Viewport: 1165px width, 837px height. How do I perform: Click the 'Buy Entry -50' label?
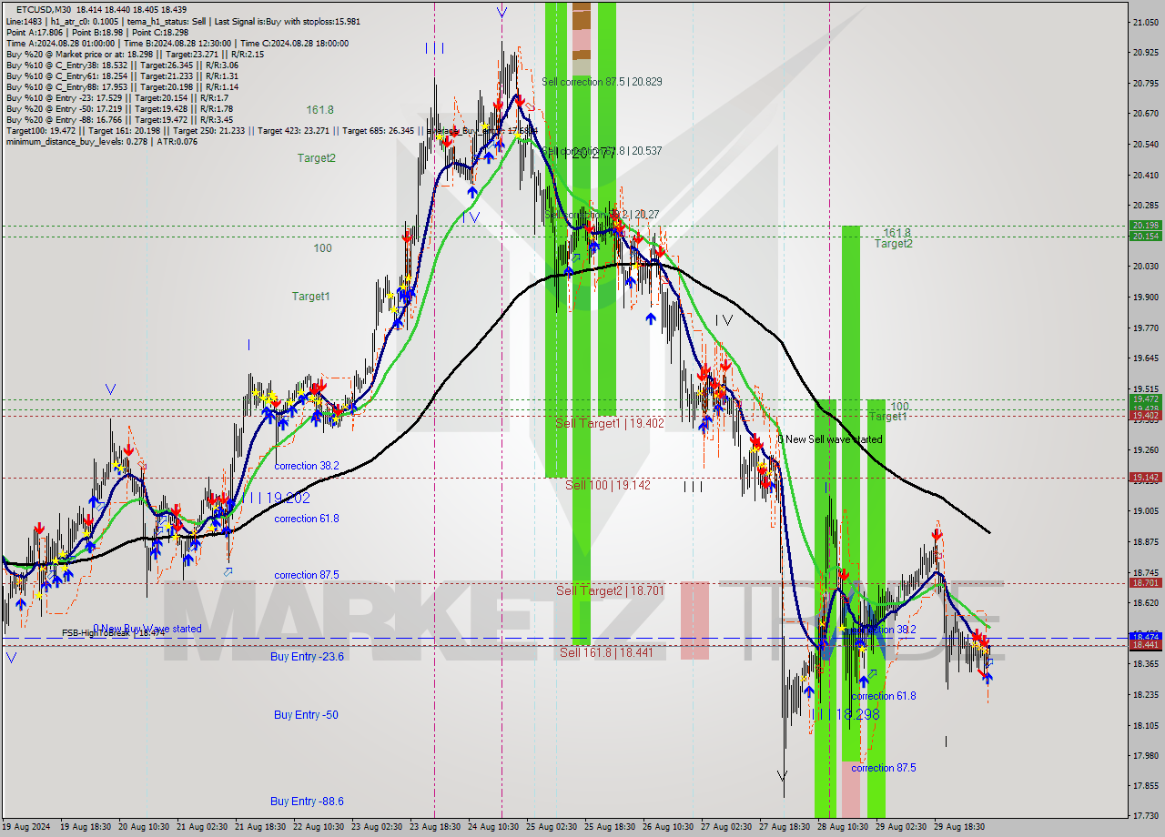306,715
